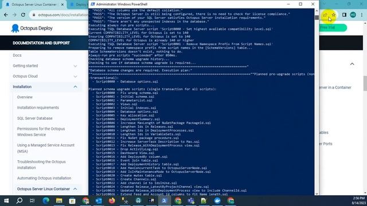Open File Explorer from the taskbar
Image resolution: width=367 pixels, height=206 pixels.
click(x=59, y=201)
